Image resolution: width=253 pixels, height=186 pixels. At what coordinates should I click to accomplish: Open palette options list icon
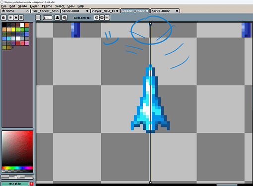click(x=21, y=17)
